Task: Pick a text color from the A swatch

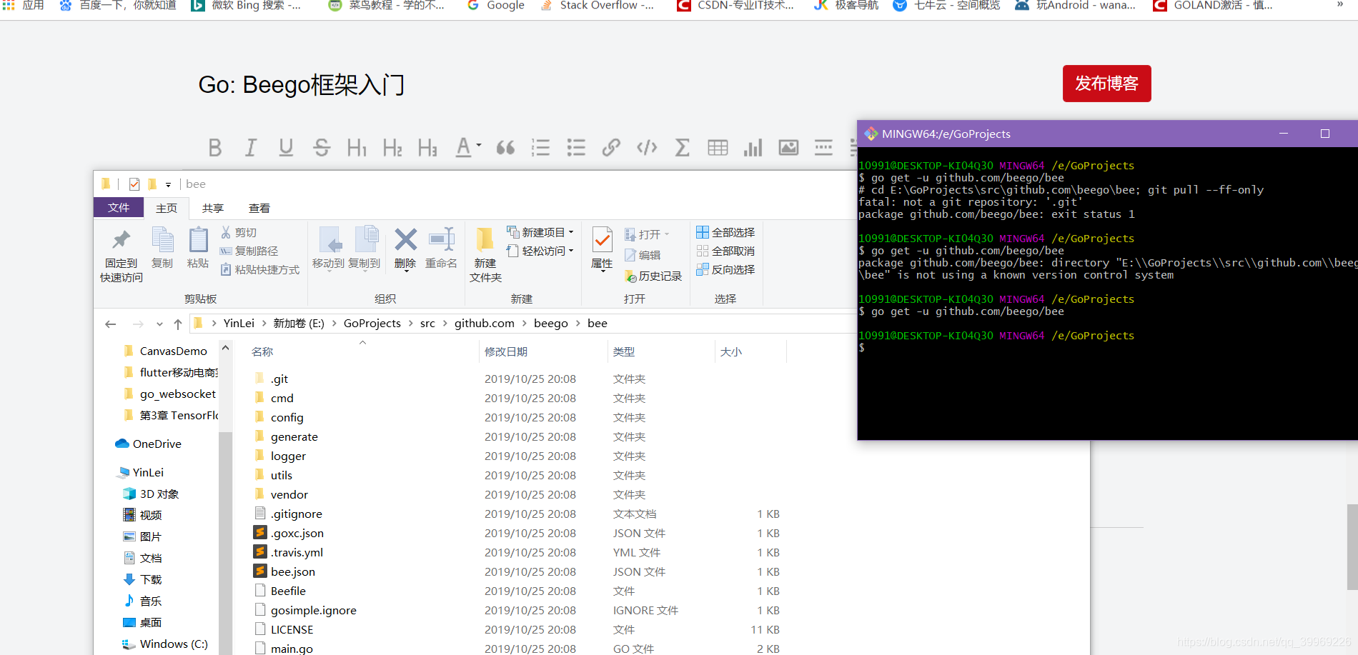Action: (463, 148)
